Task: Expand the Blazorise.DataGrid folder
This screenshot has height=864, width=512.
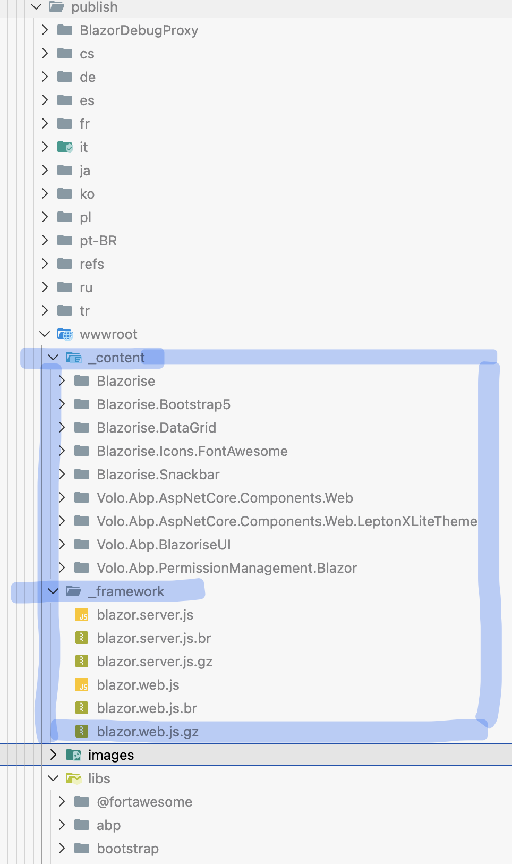Action: click(62, 428)
